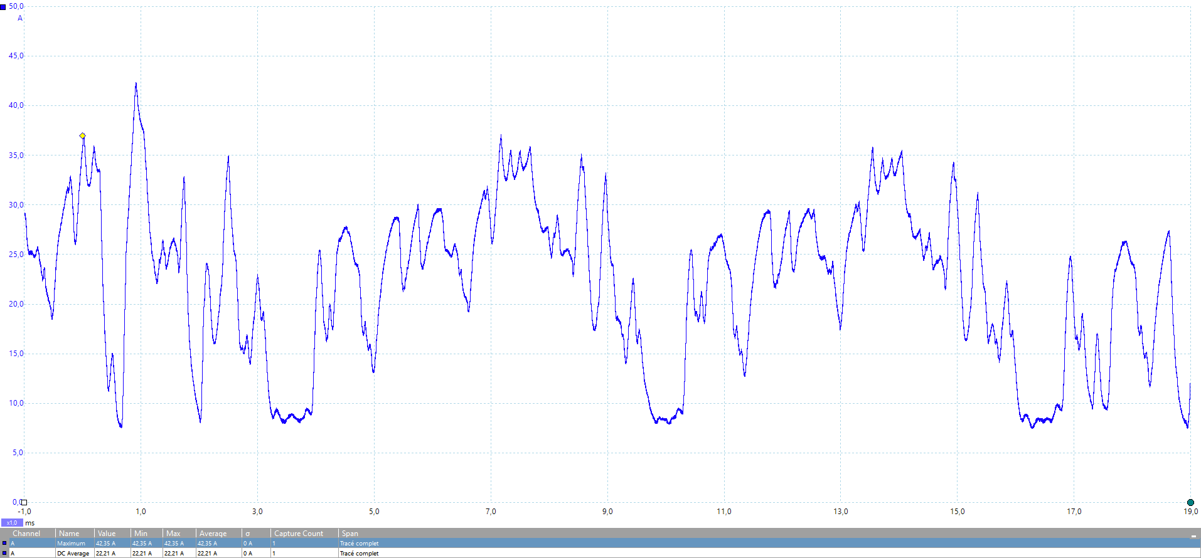
Task: Click the blue Channel A axis square
Action: [3, 7]
